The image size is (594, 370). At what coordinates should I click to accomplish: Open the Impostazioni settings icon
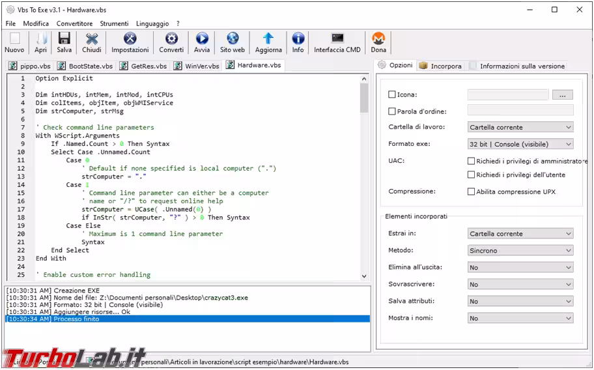pos(130,39)
